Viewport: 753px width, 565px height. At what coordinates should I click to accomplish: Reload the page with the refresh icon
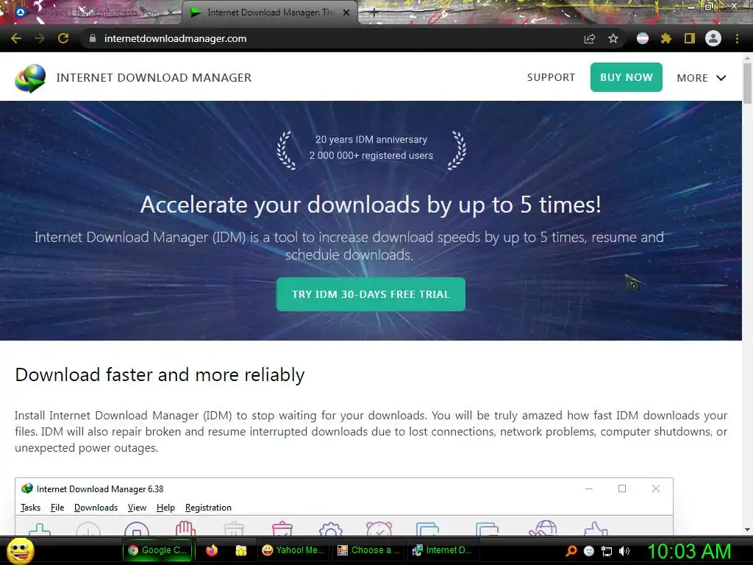pos(63,38)
